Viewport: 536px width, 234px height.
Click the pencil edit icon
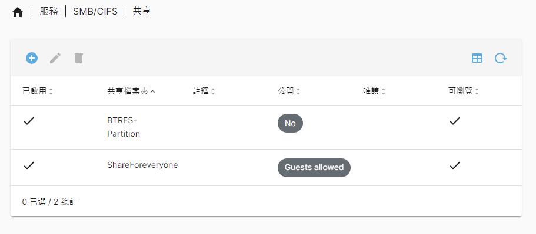click(x=55, y=58)
